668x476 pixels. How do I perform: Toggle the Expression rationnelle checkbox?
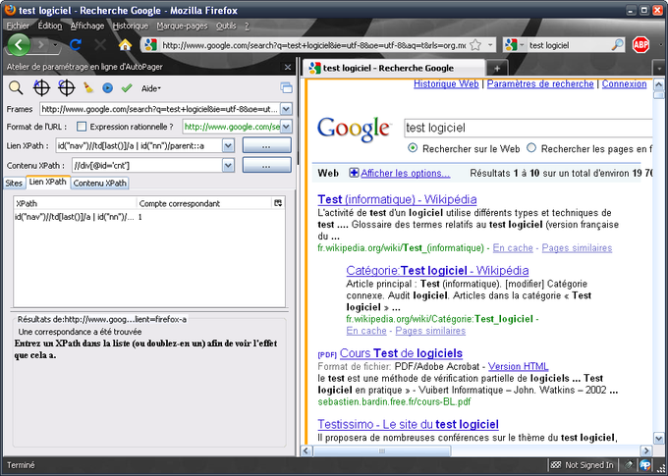pyautogui.click(x=82, y=127)
